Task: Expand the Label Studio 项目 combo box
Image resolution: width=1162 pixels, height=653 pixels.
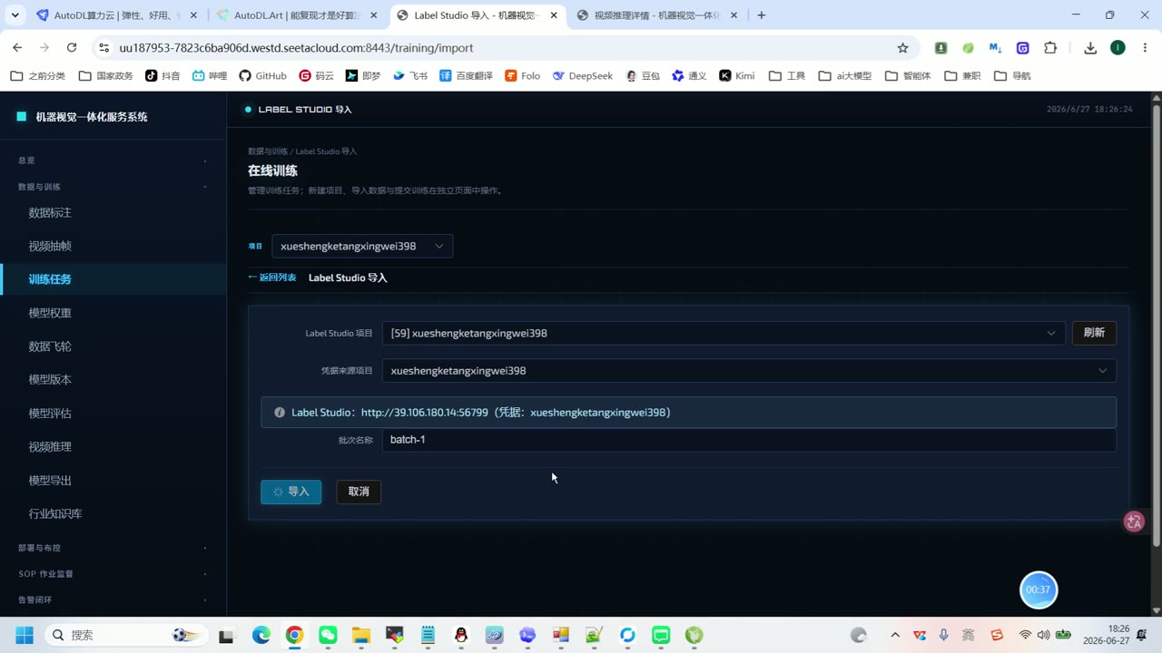Action: 724,333
